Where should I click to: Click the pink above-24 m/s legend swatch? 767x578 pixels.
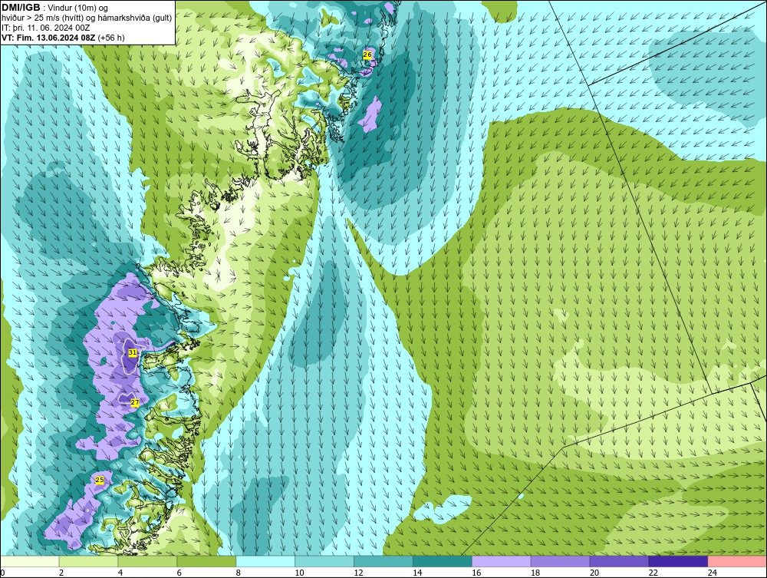[x=737, y=561]
